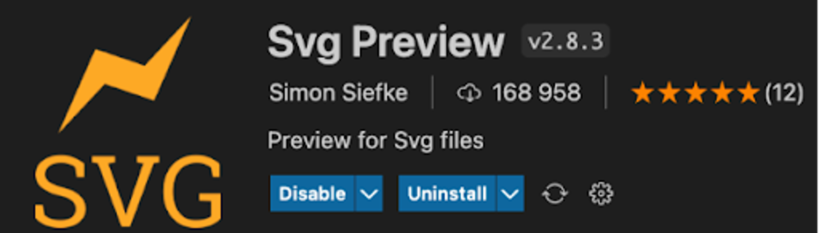Click the fifth rating star

coord(749,92)
